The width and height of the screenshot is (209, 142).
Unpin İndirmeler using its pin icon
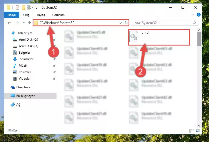[x=54, y=59]
